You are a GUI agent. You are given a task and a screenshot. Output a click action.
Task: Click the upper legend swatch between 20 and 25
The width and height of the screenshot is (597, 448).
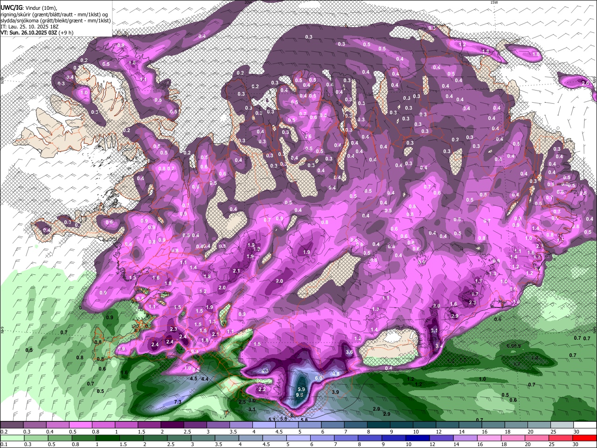point(539,425)
